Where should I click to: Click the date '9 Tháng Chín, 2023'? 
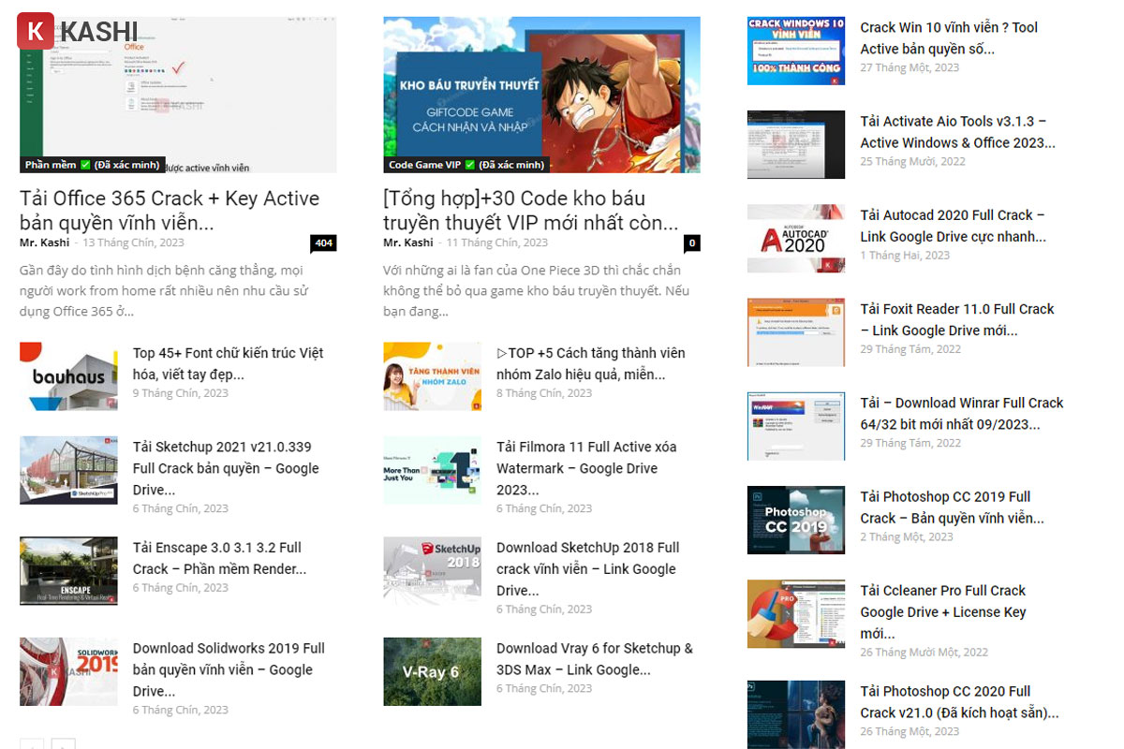[181, 393]
